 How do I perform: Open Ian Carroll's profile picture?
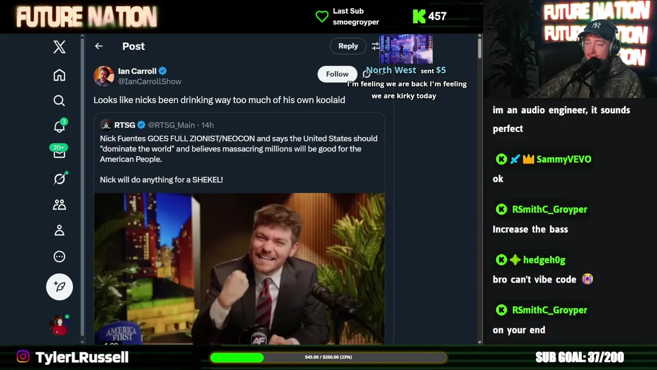click(104, 76)
